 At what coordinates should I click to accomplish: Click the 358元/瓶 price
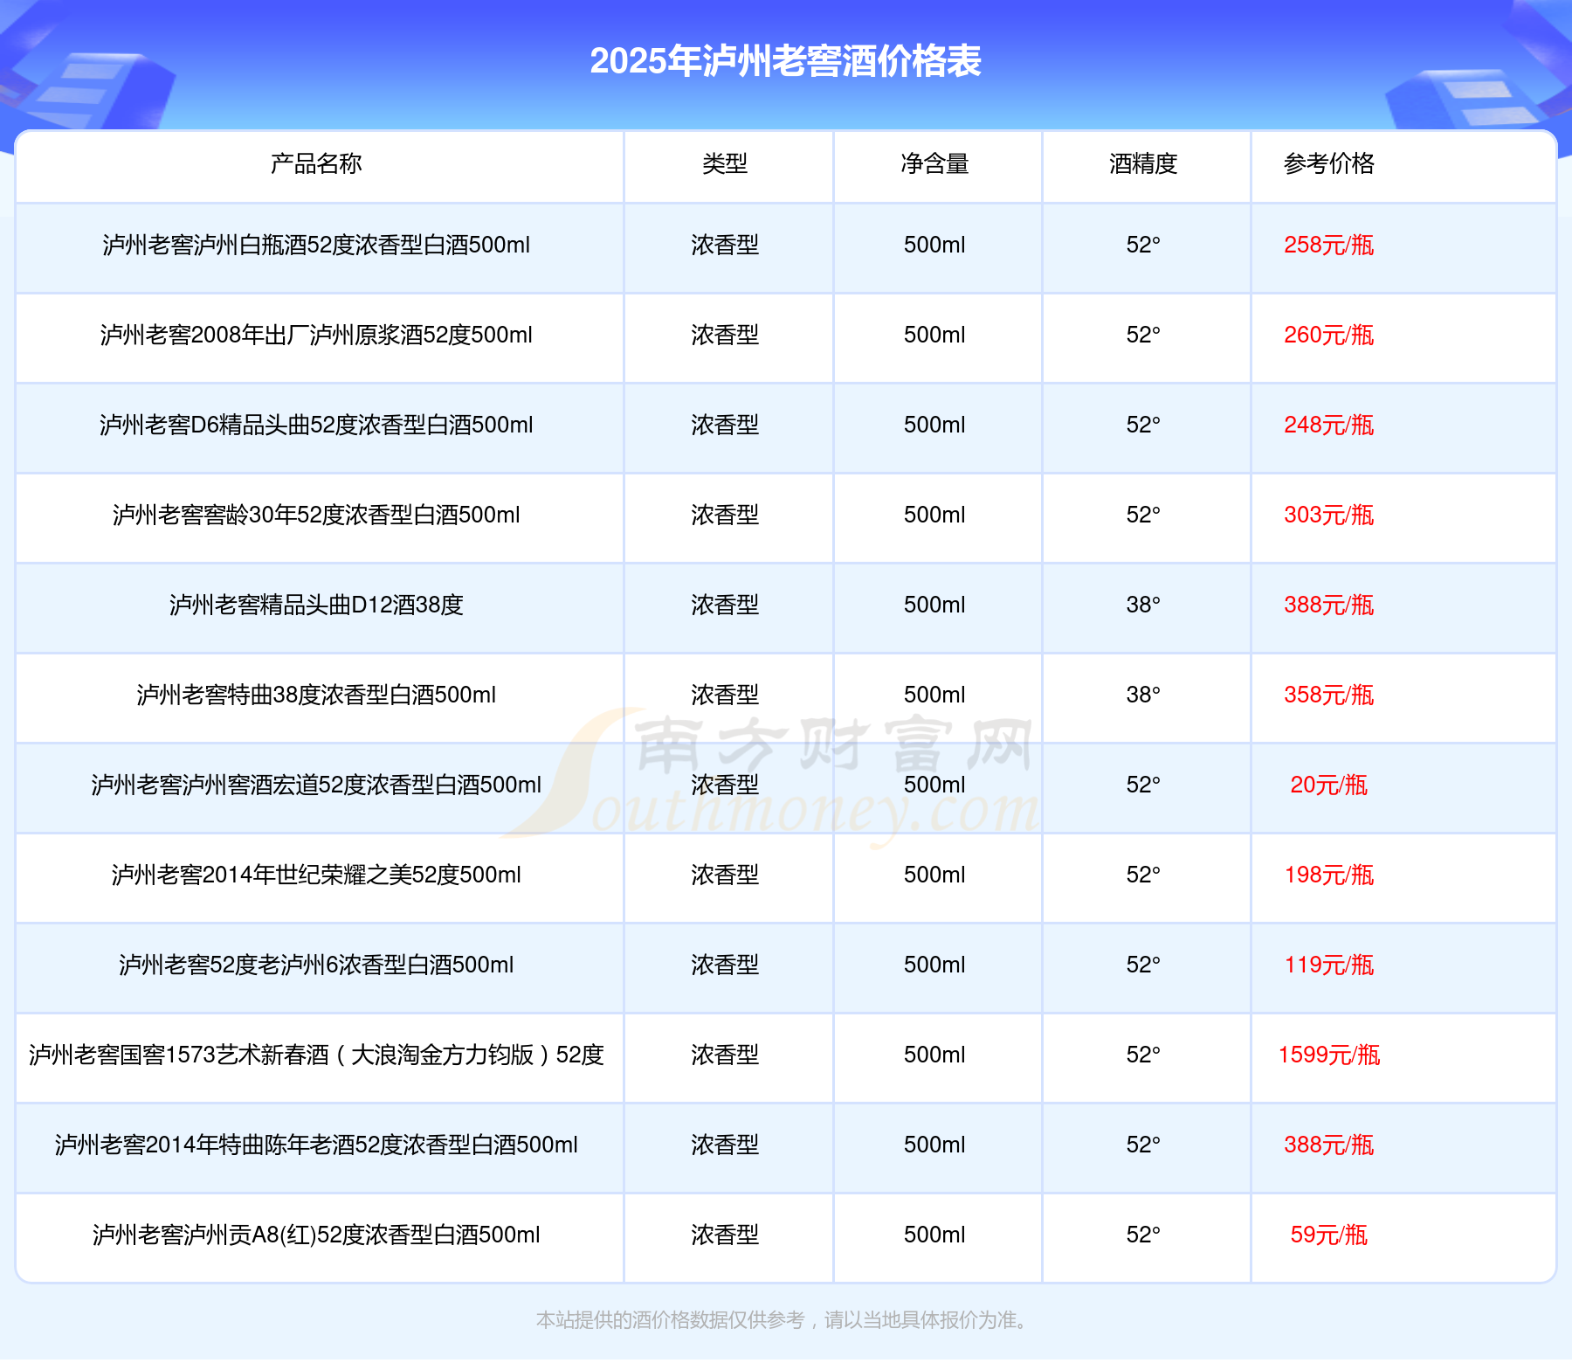(1328, 695)
